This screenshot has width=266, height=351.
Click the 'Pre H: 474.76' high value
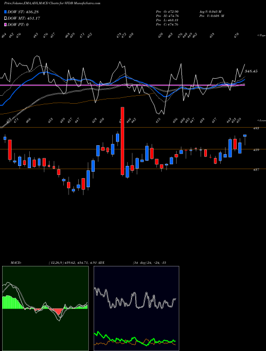pos(167,16)
